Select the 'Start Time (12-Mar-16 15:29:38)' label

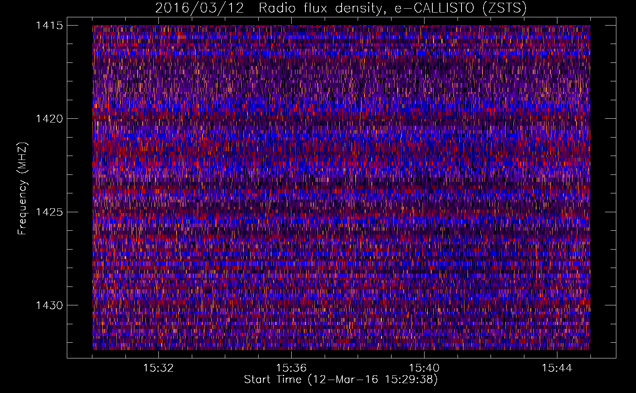341,380
